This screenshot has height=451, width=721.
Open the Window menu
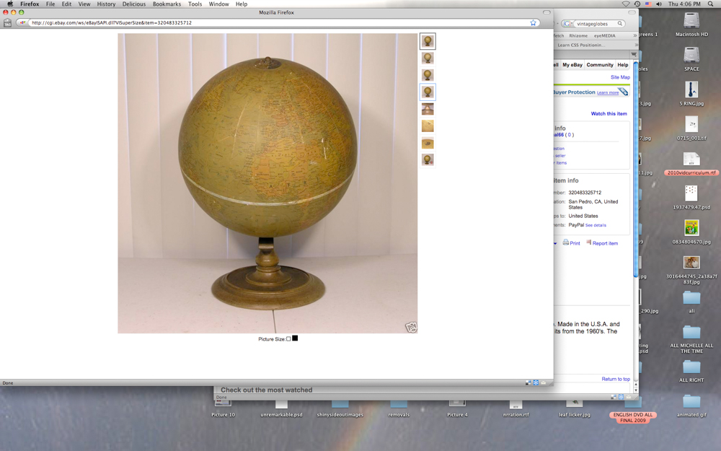pos(219,4)
